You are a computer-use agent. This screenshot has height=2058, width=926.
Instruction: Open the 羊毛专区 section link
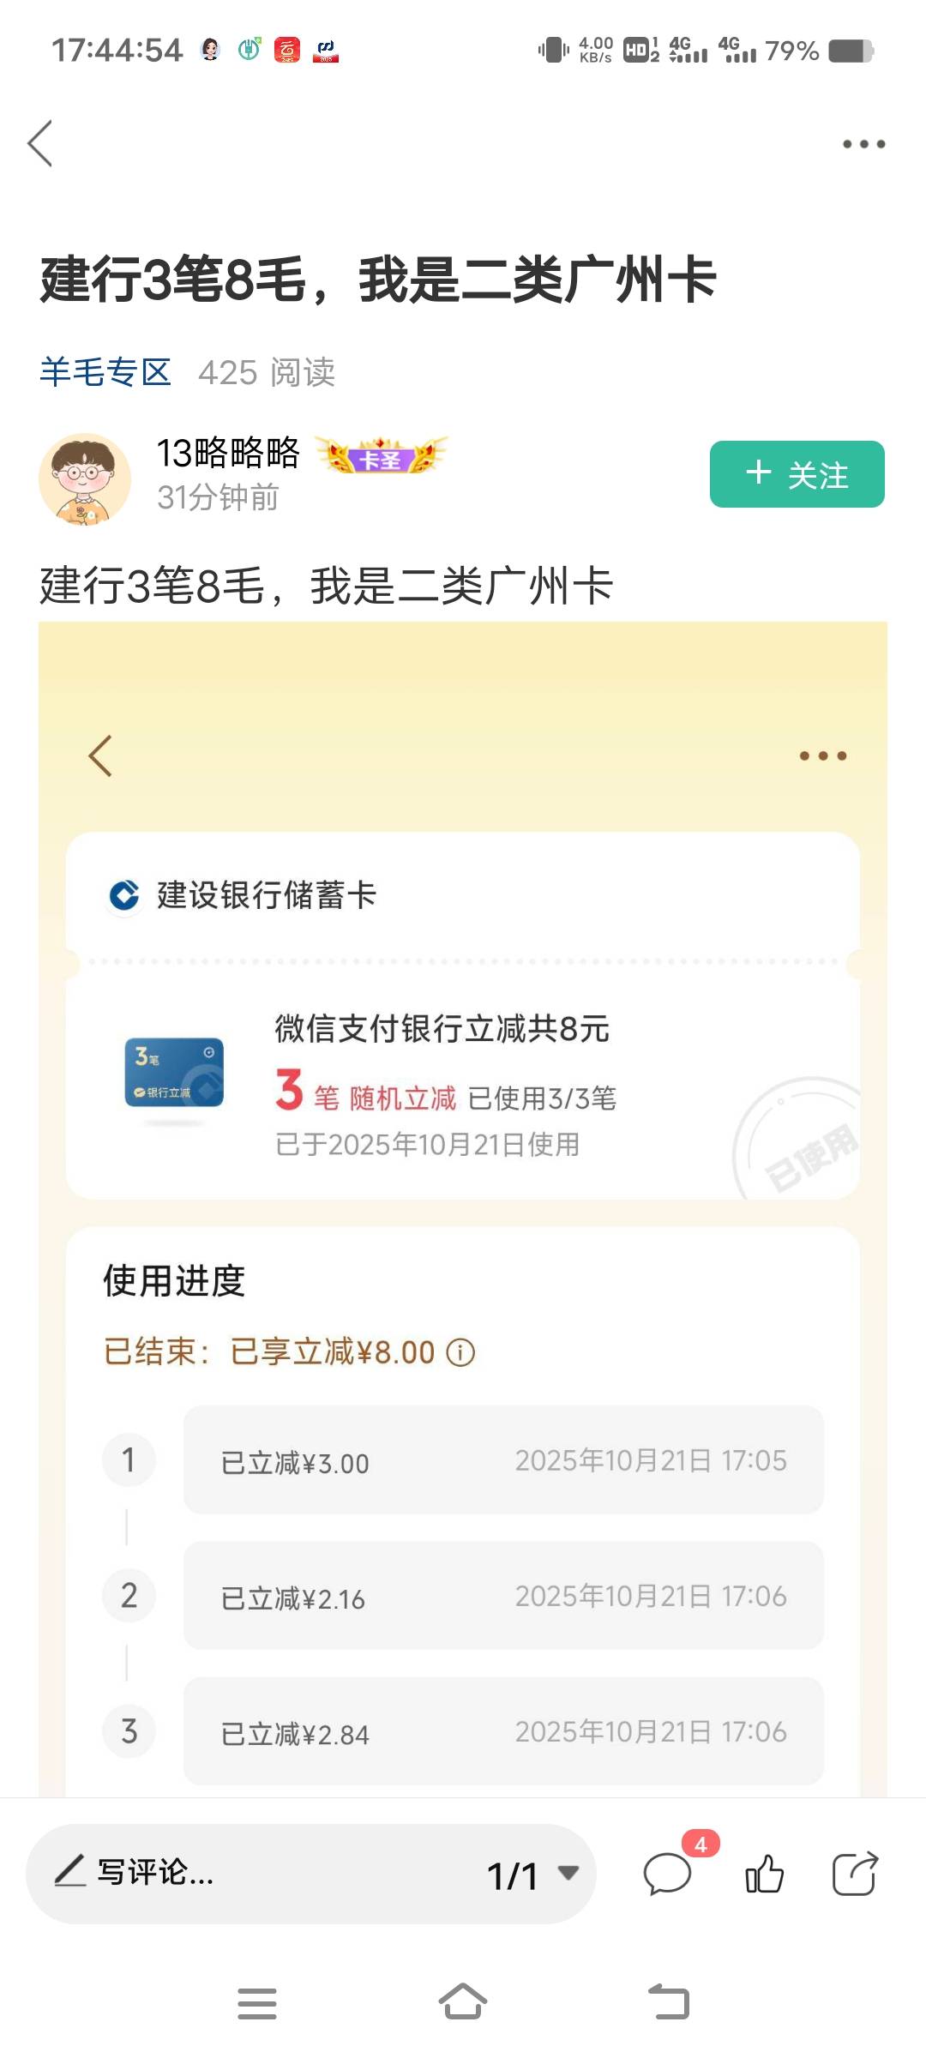[105, 372]
